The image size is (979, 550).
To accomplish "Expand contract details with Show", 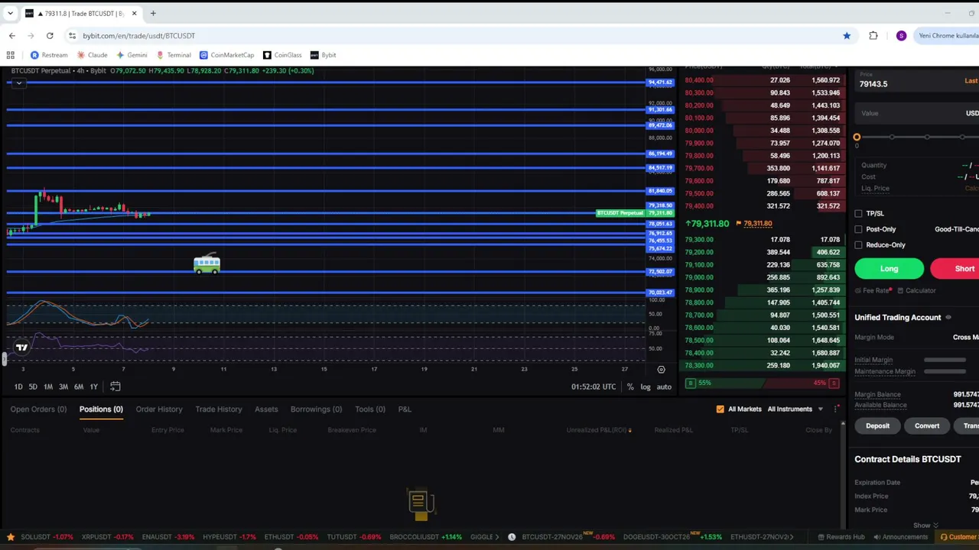I will 925,526.
